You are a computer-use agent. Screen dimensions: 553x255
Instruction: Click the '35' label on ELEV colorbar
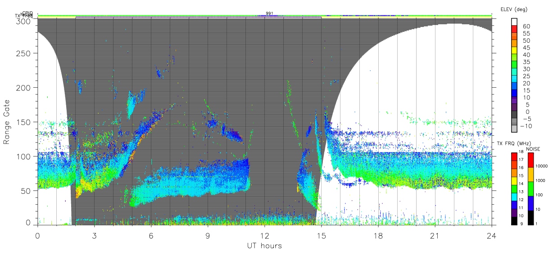(x=526, y=62)
